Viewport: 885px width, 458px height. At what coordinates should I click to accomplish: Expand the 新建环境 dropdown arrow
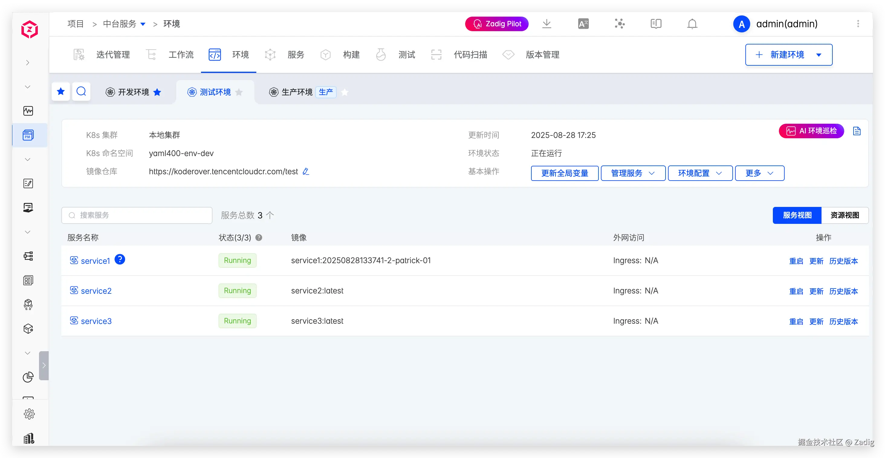819,55
